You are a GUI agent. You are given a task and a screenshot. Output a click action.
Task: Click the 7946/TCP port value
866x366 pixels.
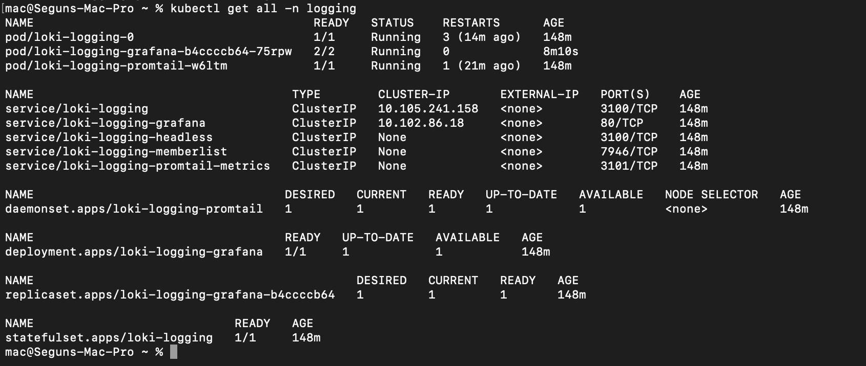629,152
